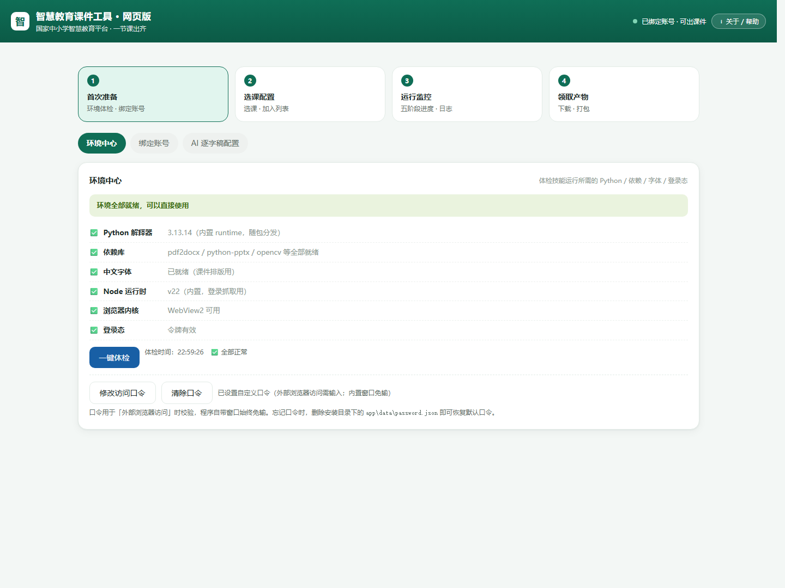Click the Node 运行时 row label
This screenshot has width=785, height=588.
(x=125, y=291)
